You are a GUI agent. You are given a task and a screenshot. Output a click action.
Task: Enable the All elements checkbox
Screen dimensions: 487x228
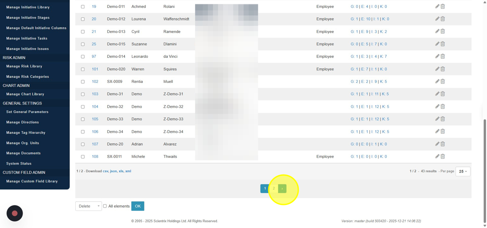tap(105, 206)
